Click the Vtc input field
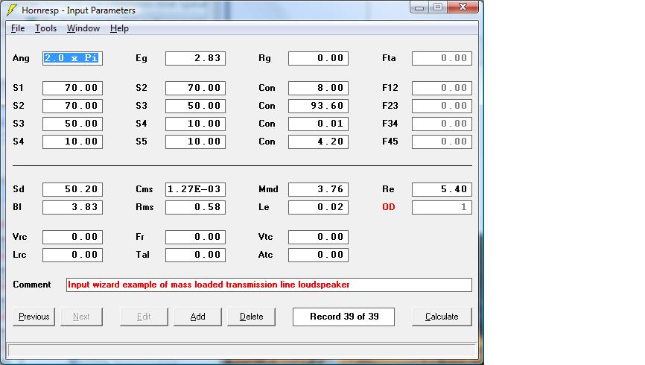645x365 pixels. 318,237
